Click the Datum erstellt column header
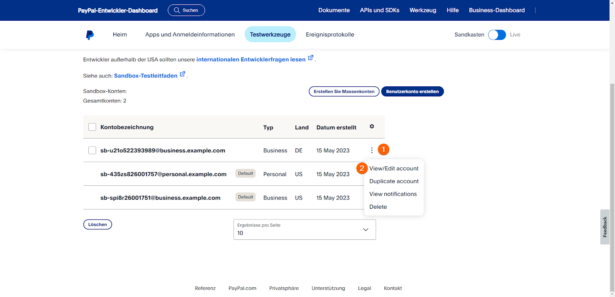 click(336, 127)
